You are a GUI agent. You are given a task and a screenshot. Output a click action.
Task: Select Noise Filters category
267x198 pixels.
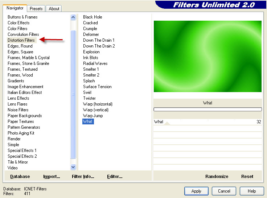click(18, 110)
